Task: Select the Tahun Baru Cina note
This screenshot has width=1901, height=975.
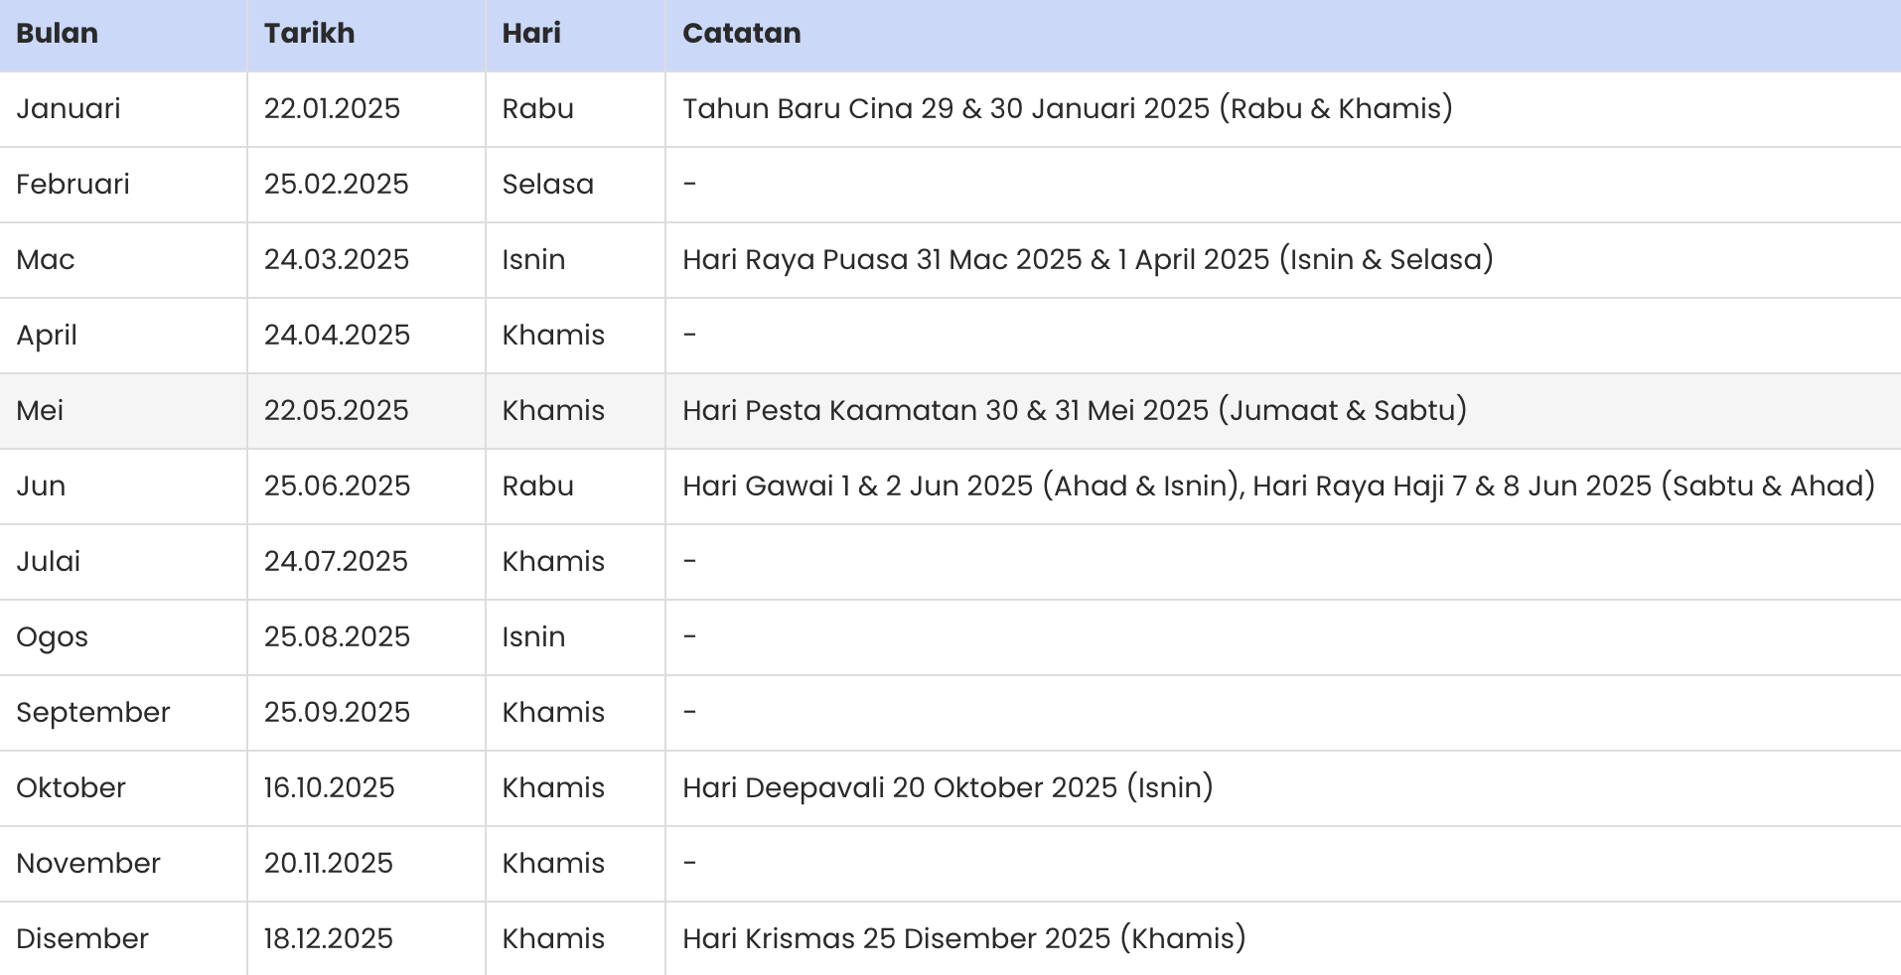Action: tap(1067, 108)
